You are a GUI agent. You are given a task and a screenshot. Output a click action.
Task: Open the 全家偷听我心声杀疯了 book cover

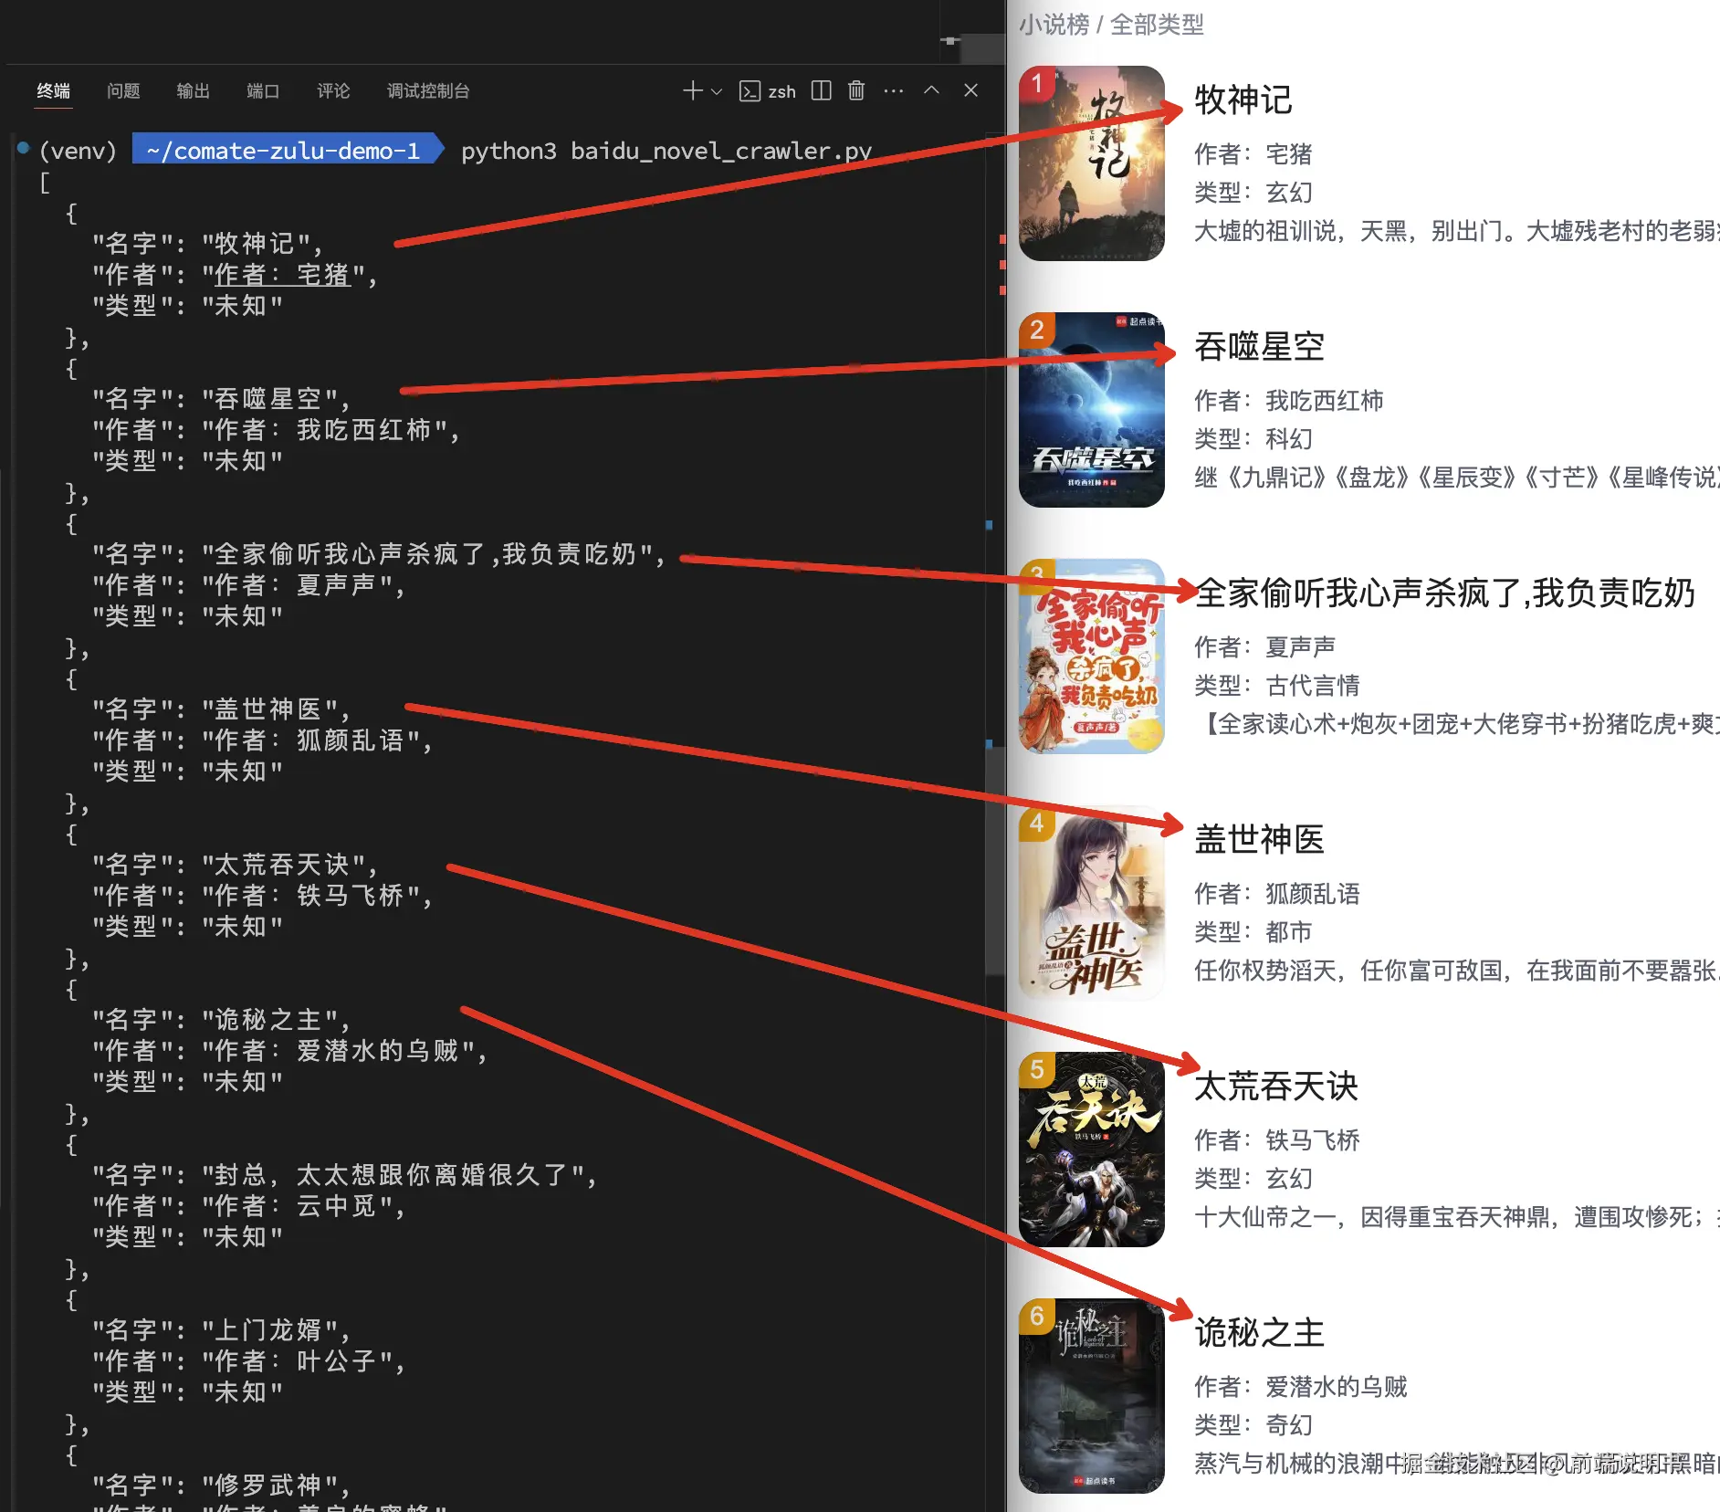coord(1091,656)
